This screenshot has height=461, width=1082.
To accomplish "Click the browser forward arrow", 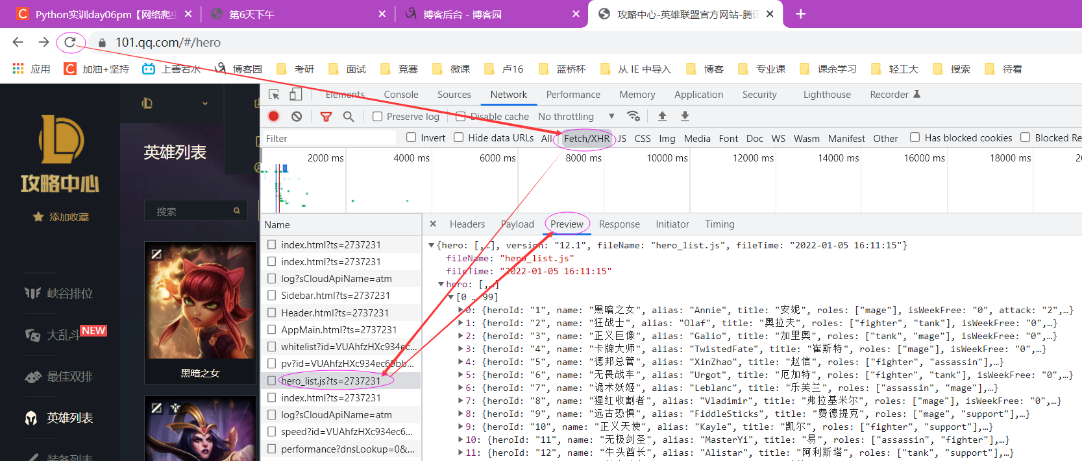I will 43,42.
